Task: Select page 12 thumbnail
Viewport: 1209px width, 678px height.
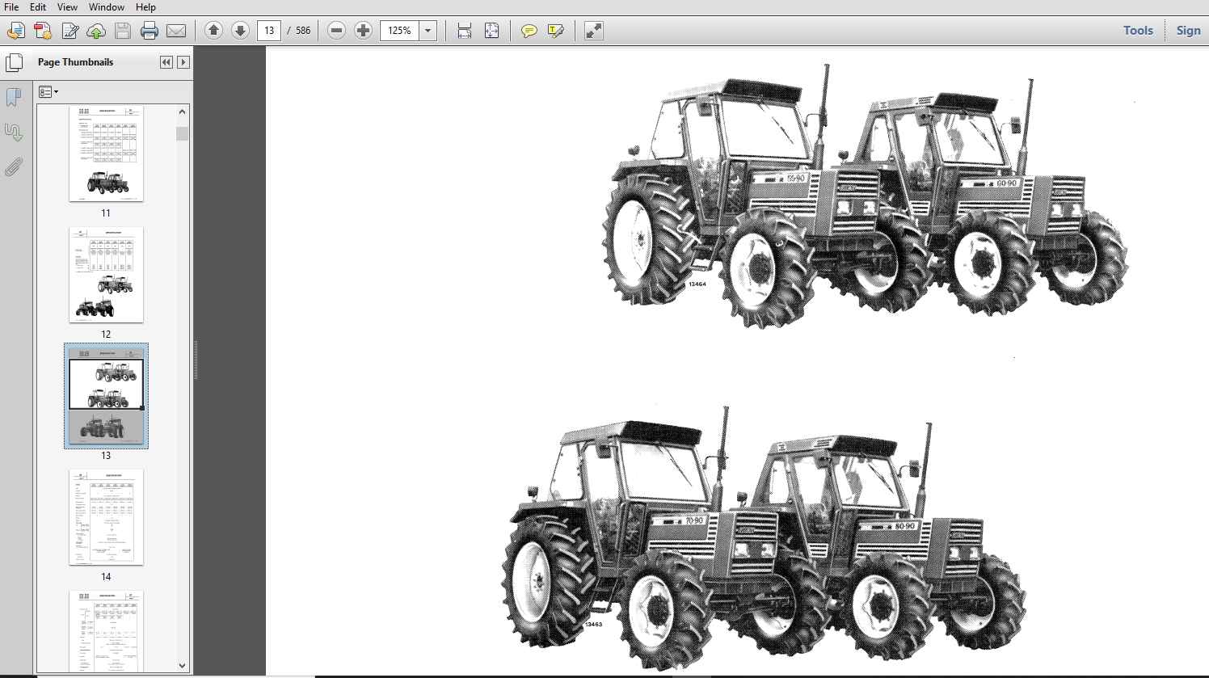Action: point(106,275)
